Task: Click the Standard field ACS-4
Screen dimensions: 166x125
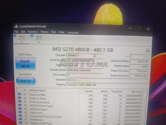Action: tap(107, 80)
